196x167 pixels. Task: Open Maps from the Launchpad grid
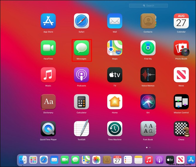pos(115,48)
